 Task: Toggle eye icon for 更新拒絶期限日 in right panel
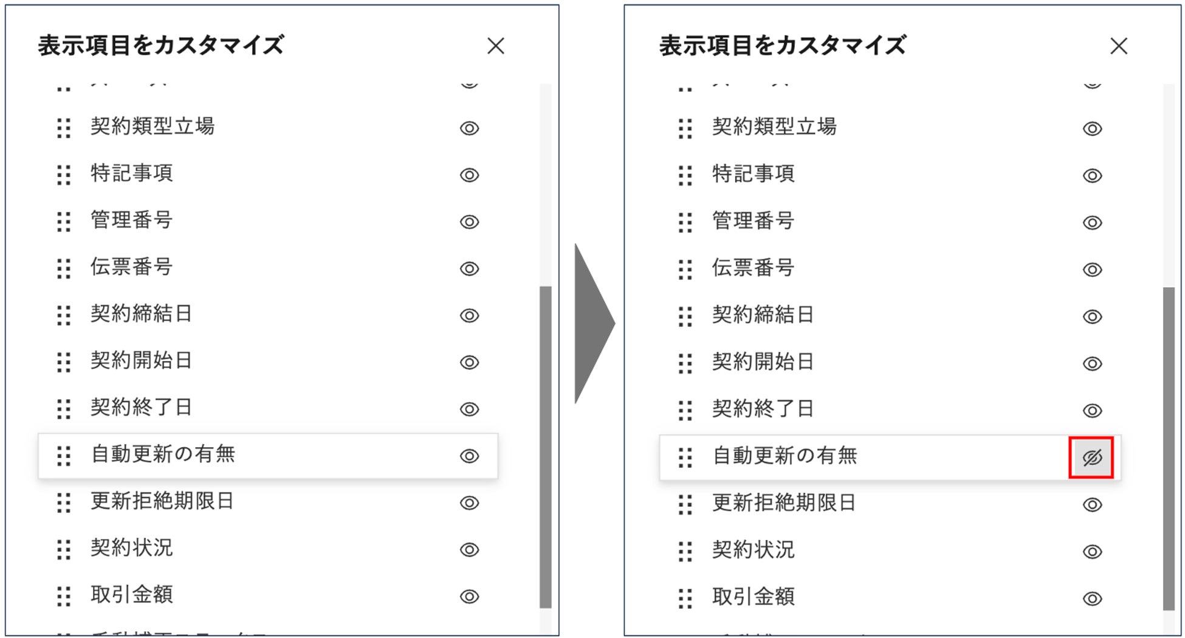coord(1092,505)
